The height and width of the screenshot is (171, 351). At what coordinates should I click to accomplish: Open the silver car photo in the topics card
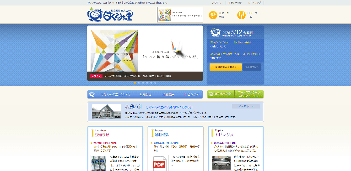[221, 162]
